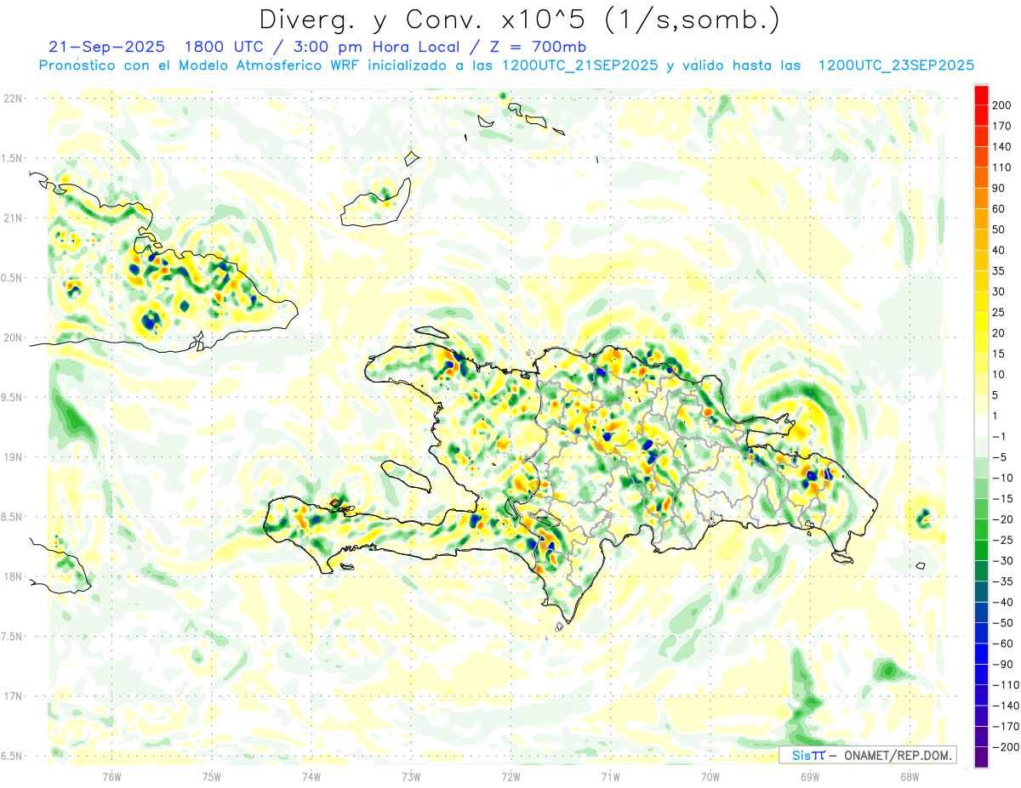Viewport: 1021px width, 788px height.
Task: Click the '-170' color scale value
Action: point(1005,727)
